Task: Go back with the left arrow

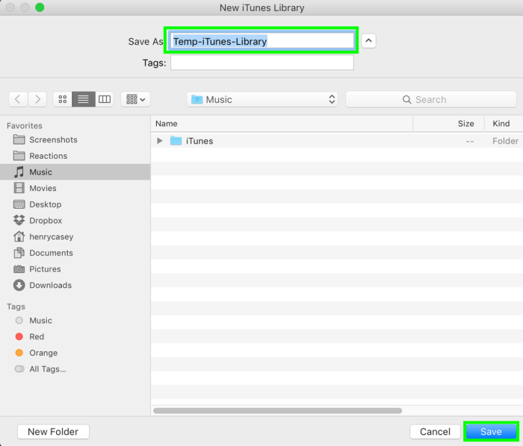Action: (18, 99)
